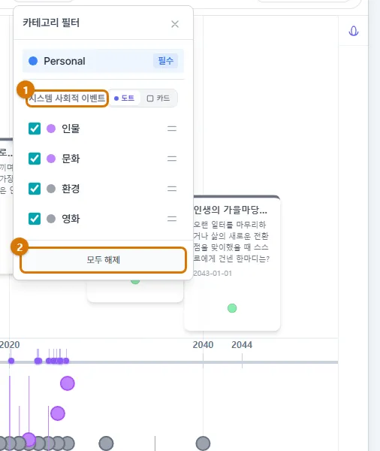This screenshot has height=451, width=380.
Task: Uncheck the 인물 checkbox
Action: [x=35, y=129]
